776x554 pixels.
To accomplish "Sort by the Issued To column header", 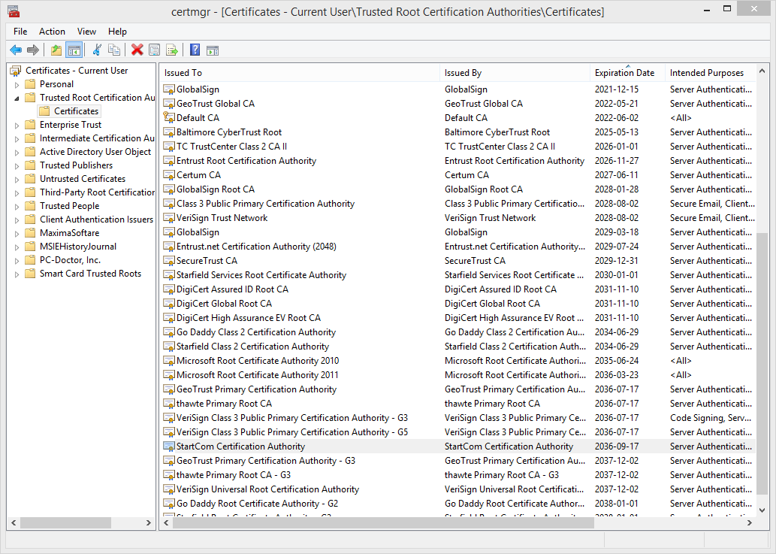I will point(300,73).
